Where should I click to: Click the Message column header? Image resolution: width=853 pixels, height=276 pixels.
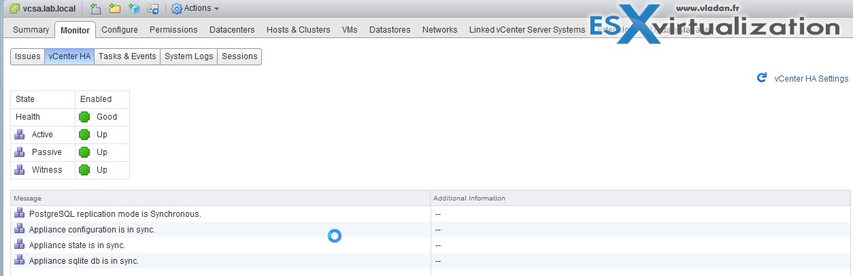tap(220, 199)
